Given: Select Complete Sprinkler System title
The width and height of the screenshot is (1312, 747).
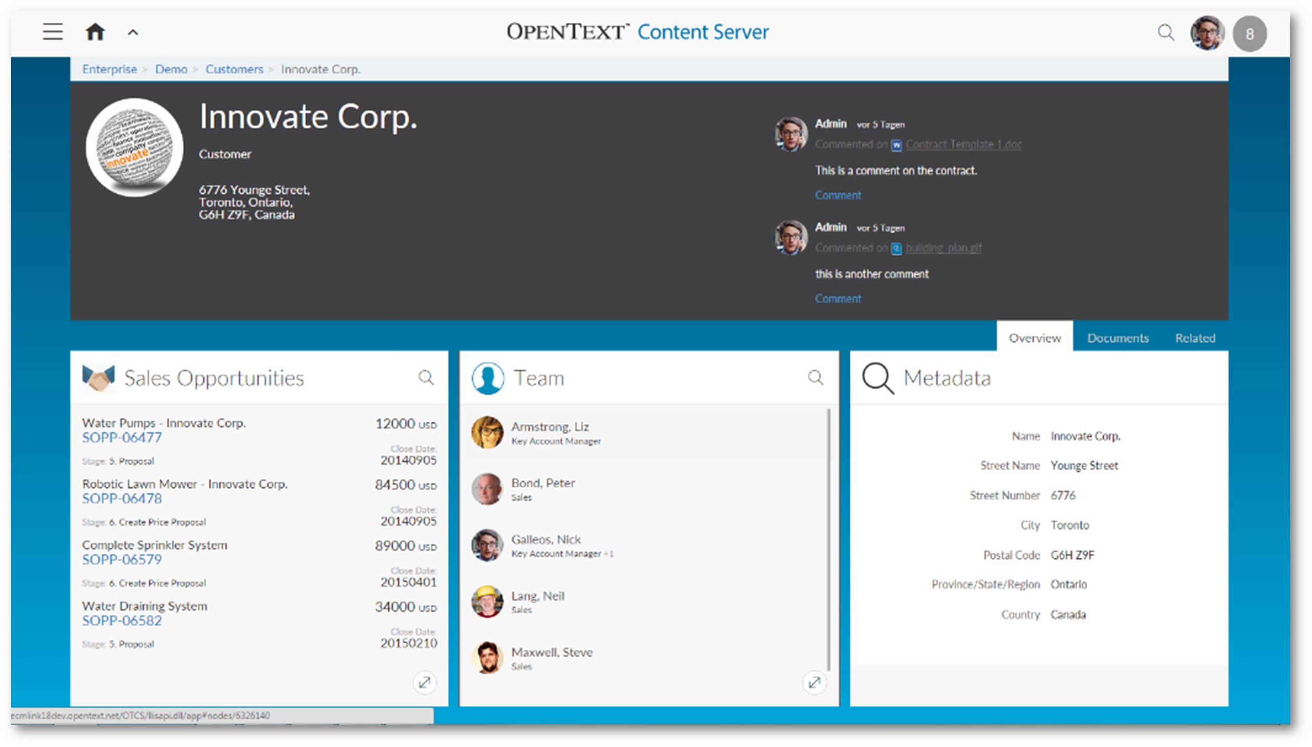Looking at the screenshot, I should [155, 545].
